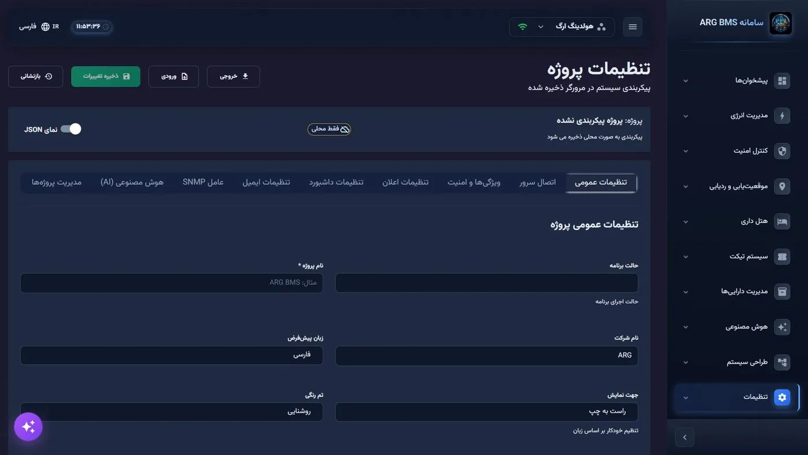Expand the کنترل امنیت menu chevron
808x455 pixels.
pyautogui.click(x=686, y=151)
